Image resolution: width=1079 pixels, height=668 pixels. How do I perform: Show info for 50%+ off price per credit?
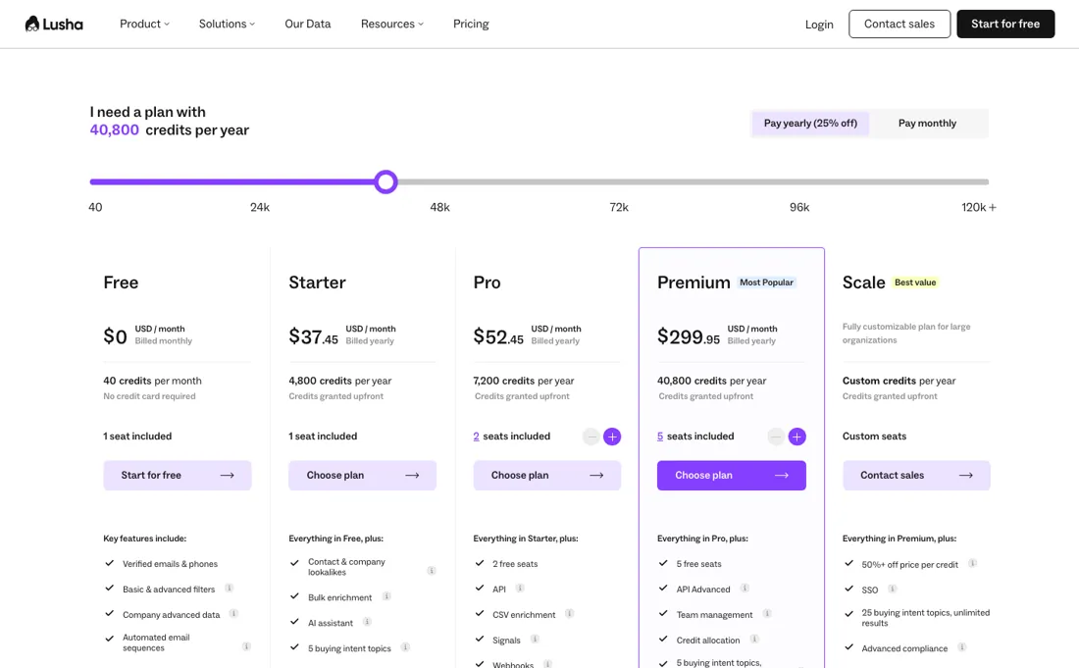(972, 563)
